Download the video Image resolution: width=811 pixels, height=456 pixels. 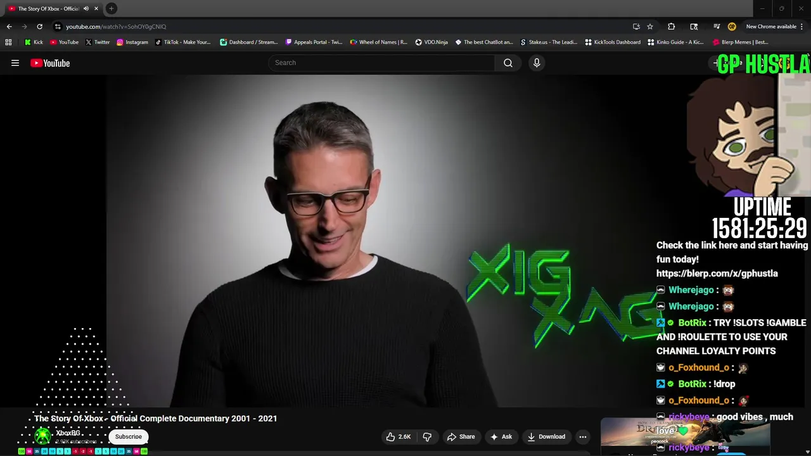(x=546, y=436)
